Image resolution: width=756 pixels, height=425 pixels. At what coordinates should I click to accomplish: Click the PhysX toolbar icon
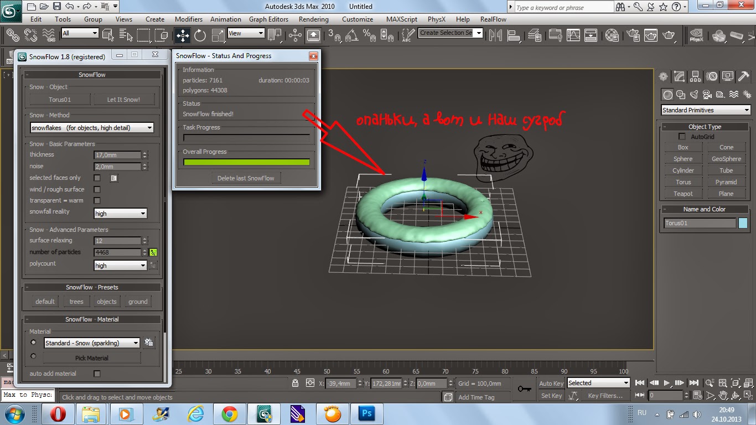pyautogui.click(x=696, y=35)
